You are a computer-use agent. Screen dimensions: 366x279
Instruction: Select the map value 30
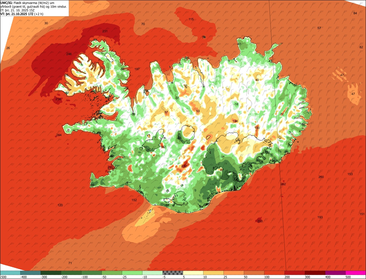[x=46, y=23]
